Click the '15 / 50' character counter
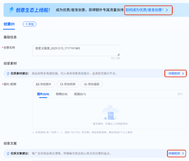 pos(116,58)
